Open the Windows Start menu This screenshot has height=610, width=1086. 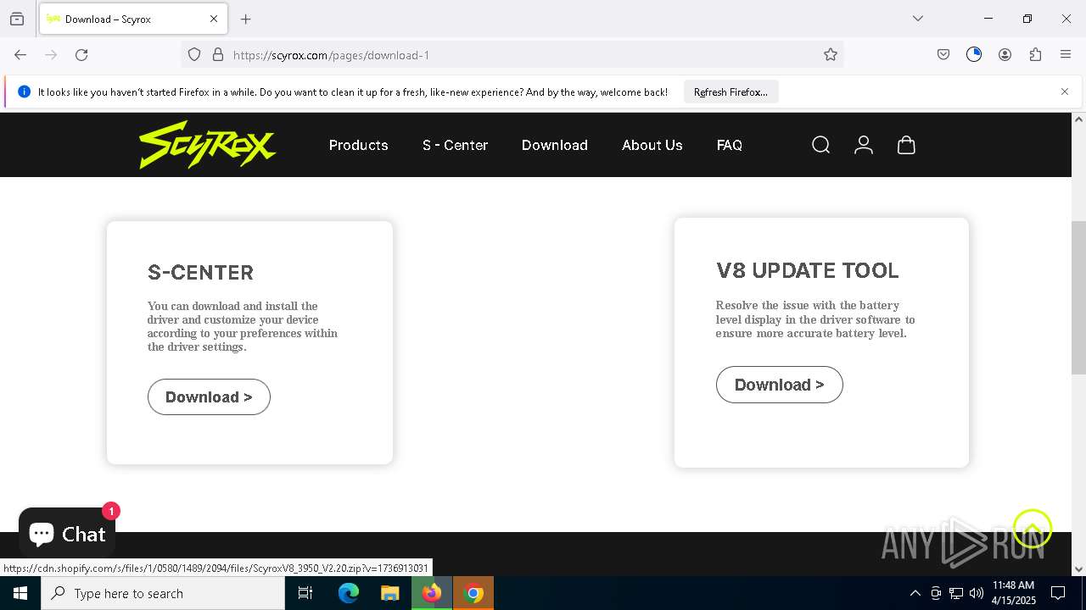pos(20,593)
